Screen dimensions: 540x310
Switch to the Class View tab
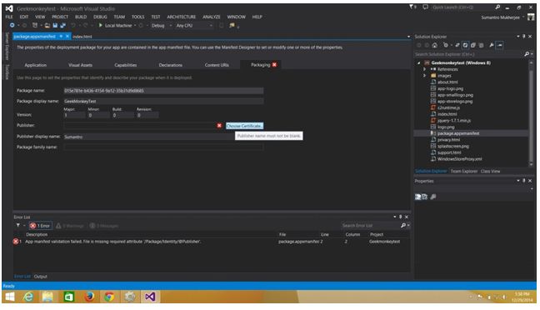tap(490, 171)
